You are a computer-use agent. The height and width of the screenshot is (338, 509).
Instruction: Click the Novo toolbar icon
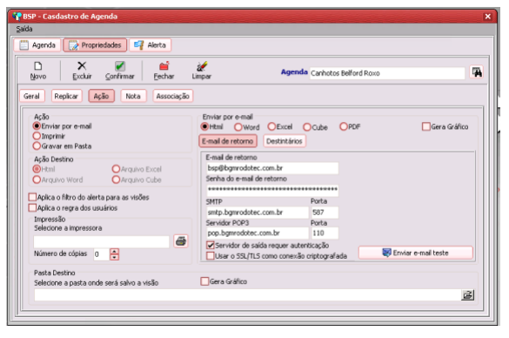[x=38, y=66]
